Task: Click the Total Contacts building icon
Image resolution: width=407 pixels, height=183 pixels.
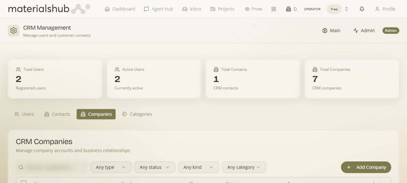Action: tap(216, 69)
